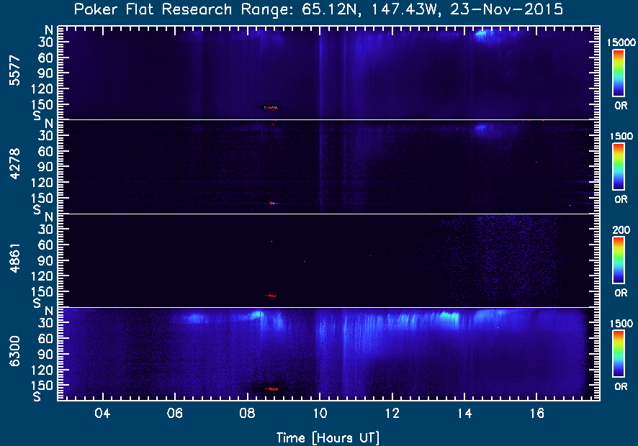The image size is (638, 446).
Task: Click the 60 degree tick label in 6300 panel
Action: [x=46, y=339]
